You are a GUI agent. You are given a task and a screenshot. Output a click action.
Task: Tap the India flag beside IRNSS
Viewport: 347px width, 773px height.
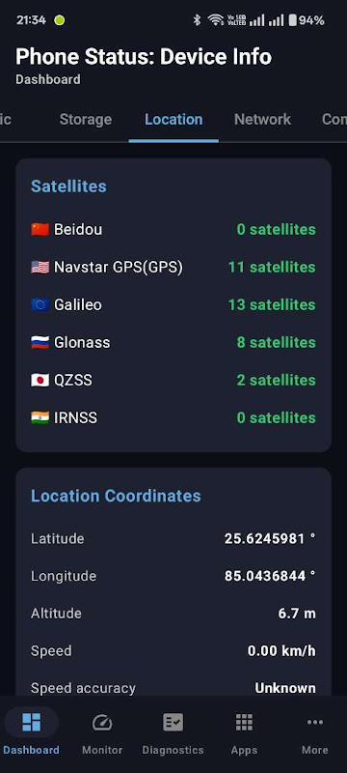click(40, 417)
